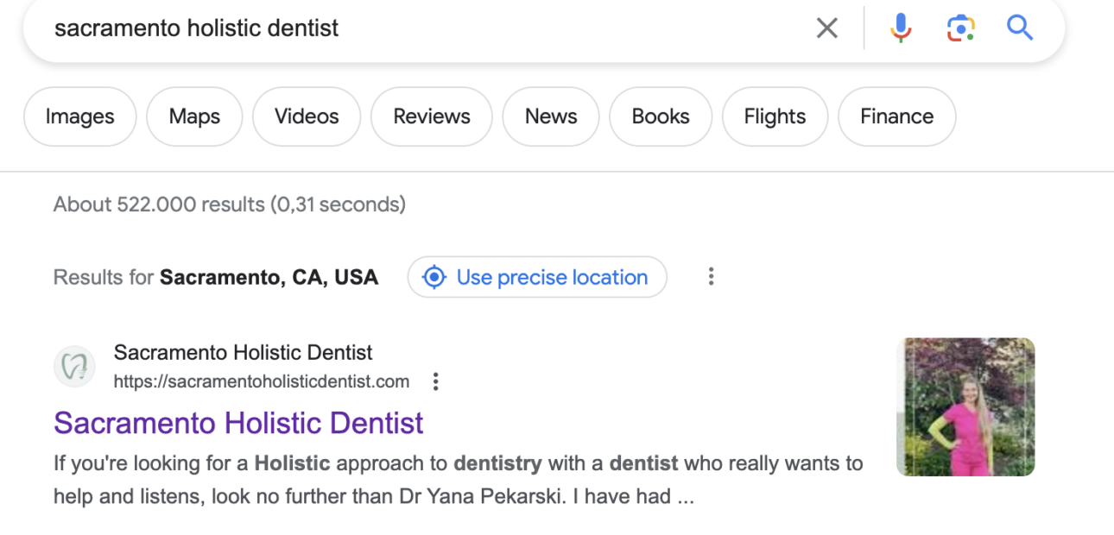This screenshot has width=1114, height=535.
Task: Switch to Images results tab
Action: point(79,116)
